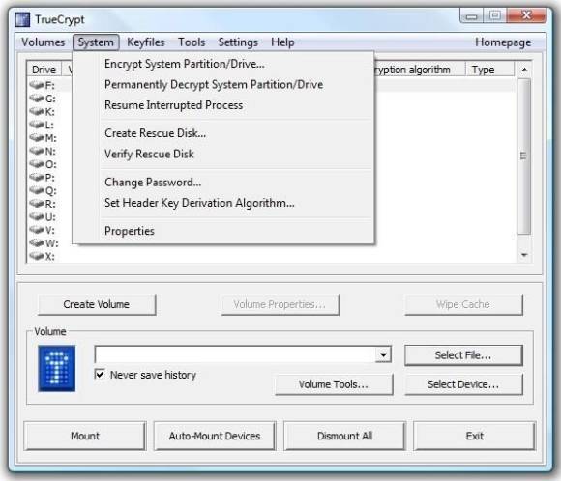Expand the volume path dropdown arrow
The height and width of the screenshot is (481, 561).
tap(383, 354)
